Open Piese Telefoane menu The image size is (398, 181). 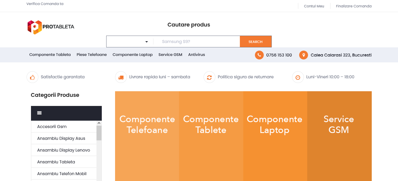click(92, 55)
